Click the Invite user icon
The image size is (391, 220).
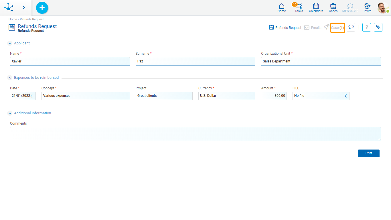click(x=368, y=8)
